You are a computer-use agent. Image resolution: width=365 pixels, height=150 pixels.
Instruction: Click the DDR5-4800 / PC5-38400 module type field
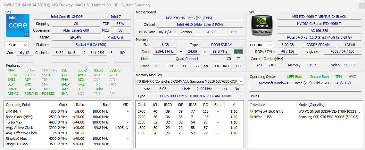click(195, 96)
